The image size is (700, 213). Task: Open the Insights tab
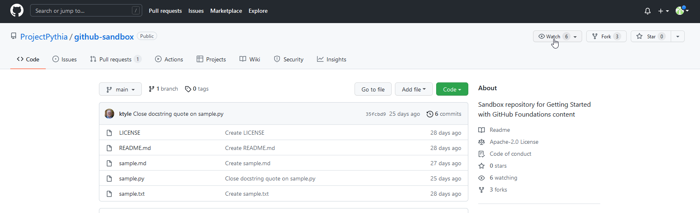(x=331, y=59)
